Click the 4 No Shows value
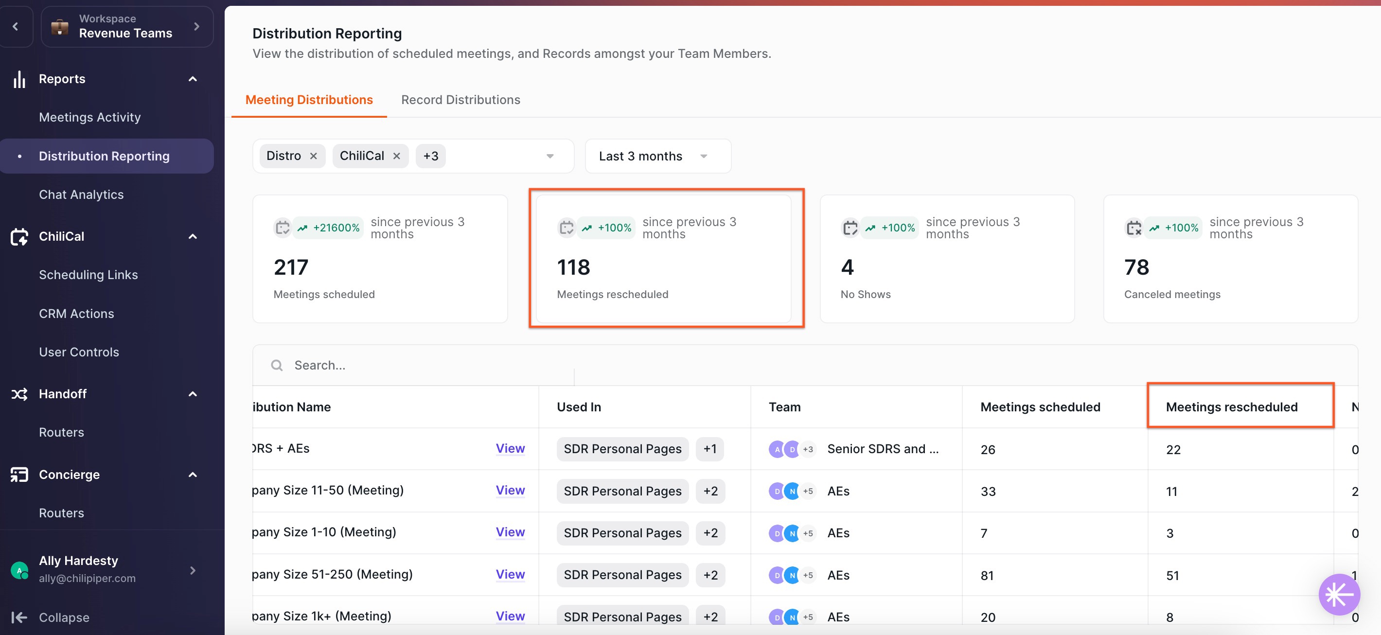Screen dimensions: 1381x635 [847, 267]
